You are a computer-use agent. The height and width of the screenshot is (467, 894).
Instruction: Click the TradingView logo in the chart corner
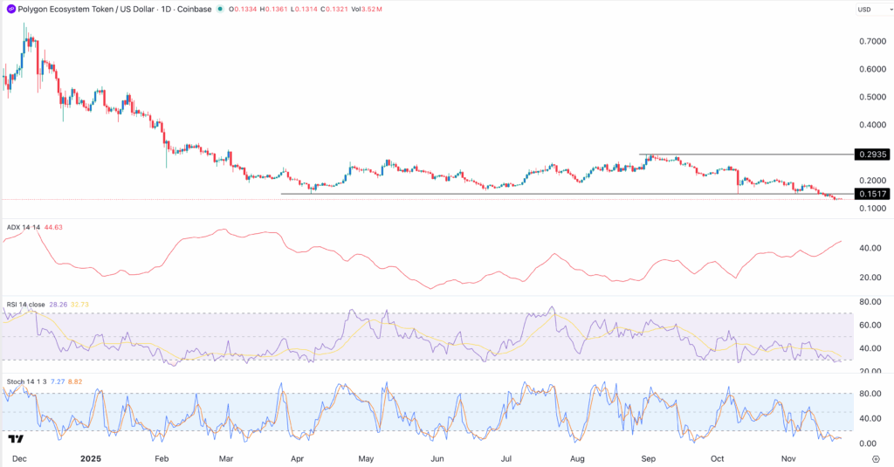pyautogui.click(x=15, y=441)
